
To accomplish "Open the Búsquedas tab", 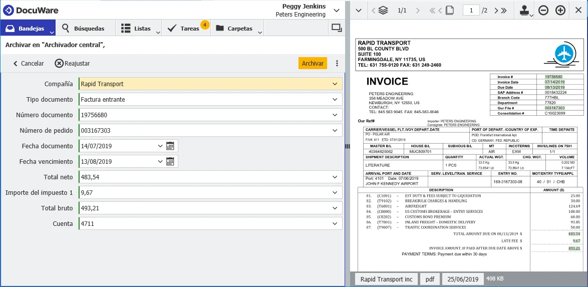I will coord(83,29).
